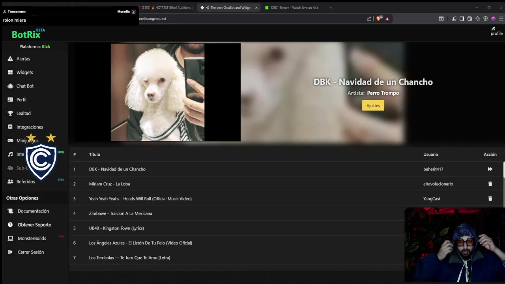Screen dimensions: 505x284
Task: Open the Alertas menu item
Action: (x=23, y=59)
